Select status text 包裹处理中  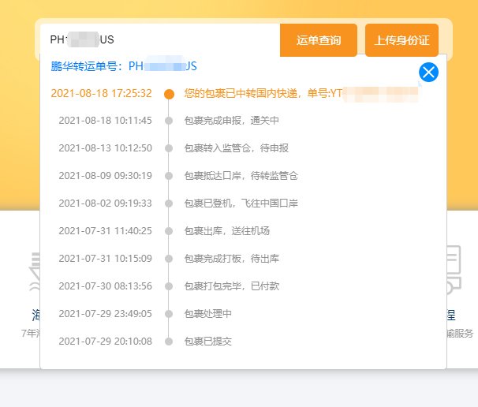(208, 313)
